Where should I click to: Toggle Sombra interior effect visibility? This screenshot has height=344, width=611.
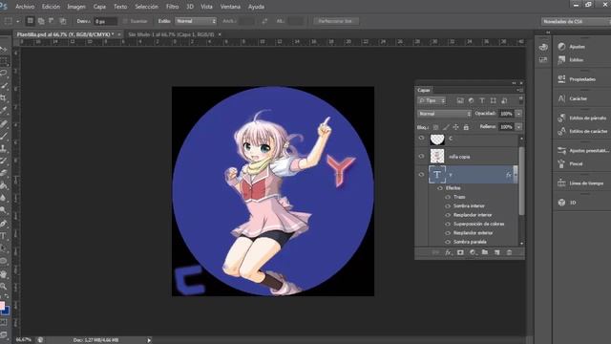[448, 206]
